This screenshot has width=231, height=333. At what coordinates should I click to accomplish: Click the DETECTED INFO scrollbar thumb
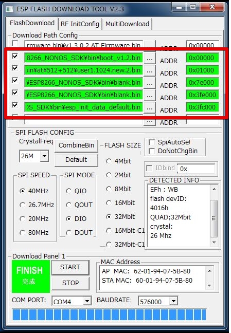tap(214, 218)
